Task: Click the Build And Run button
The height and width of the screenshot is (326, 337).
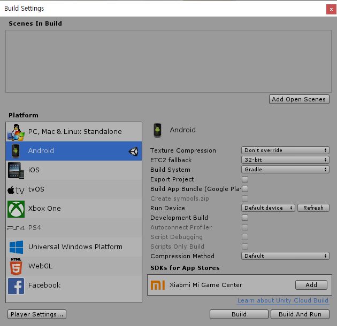Action: 300,314
